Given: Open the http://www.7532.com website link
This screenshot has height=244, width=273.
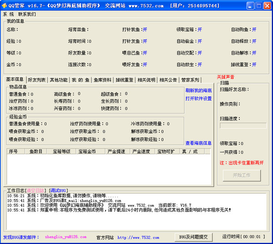Looking at the screenshot, I should [x=138, y=238].
